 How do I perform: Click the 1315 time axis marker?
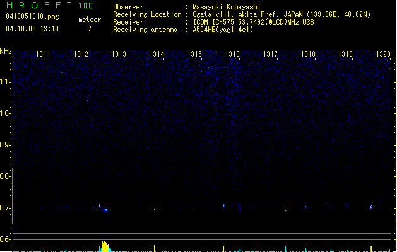coord(194,54)
